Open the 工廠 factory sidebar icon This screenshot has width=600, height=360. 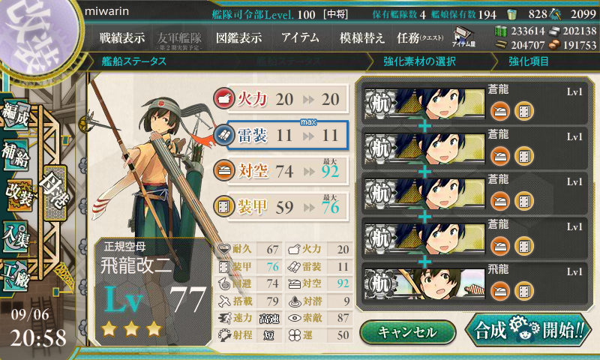pyautogui.click(x=16, y=276)
